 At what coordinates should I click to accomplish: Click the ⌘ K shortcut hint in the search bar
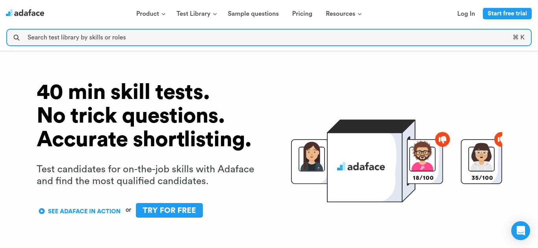[518, 37]
